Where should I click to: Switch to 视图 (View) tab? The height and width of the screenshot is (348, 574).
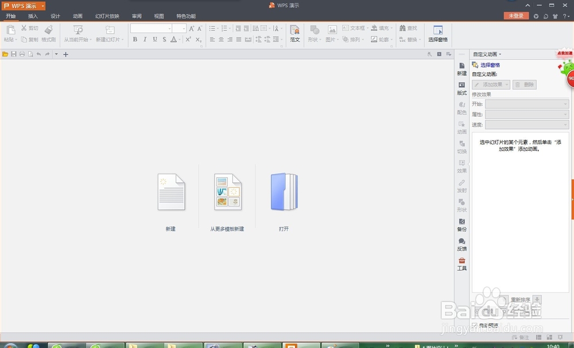159,16
